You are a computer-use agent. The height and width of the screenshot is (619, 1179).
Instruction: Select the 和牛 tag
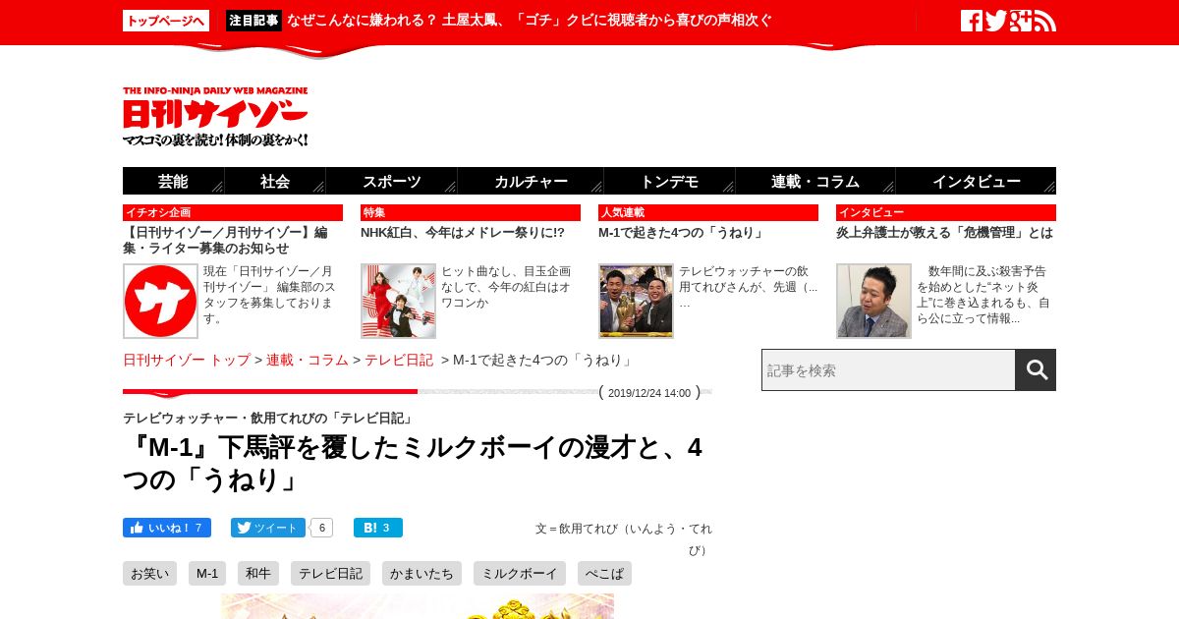point(258,574)
